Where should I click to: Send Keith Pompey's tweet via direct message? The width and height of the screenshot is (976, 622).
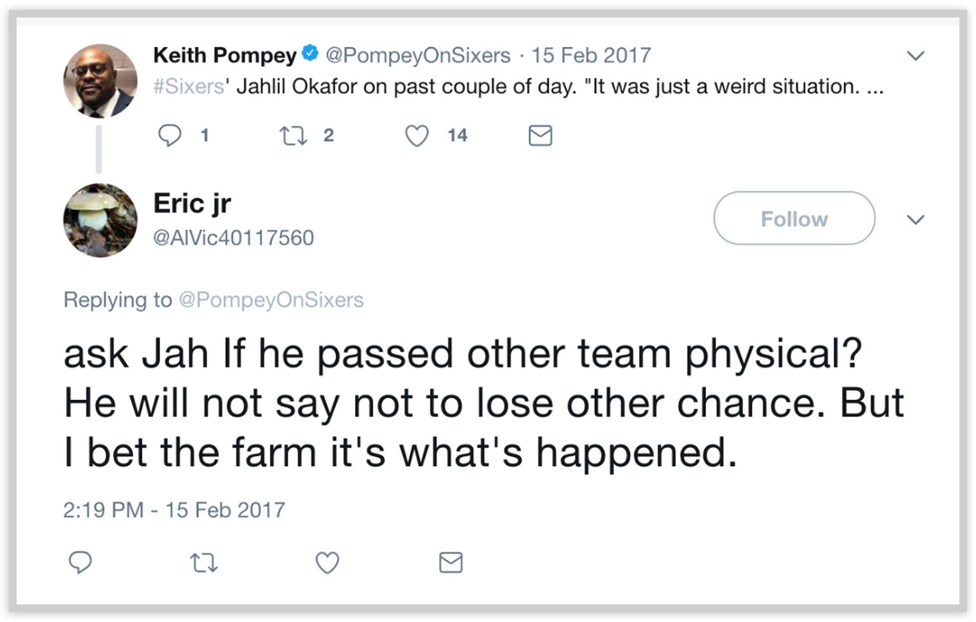(540, 135)
